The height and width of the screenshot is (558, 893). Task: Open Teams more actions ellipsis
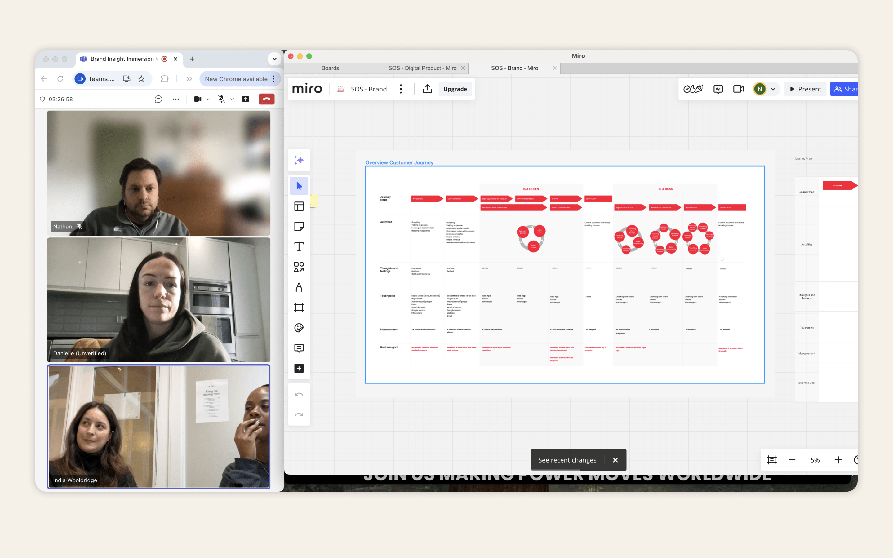[175, 99]
